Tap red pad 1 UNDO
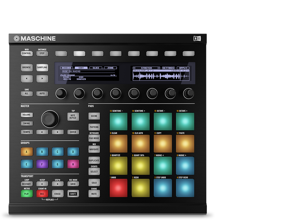The width and height of the screenshot is (296, 222). (119, 188)
